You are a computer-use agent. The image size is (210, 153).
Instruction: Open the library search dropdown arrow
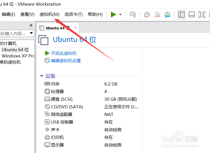point(31,33)
